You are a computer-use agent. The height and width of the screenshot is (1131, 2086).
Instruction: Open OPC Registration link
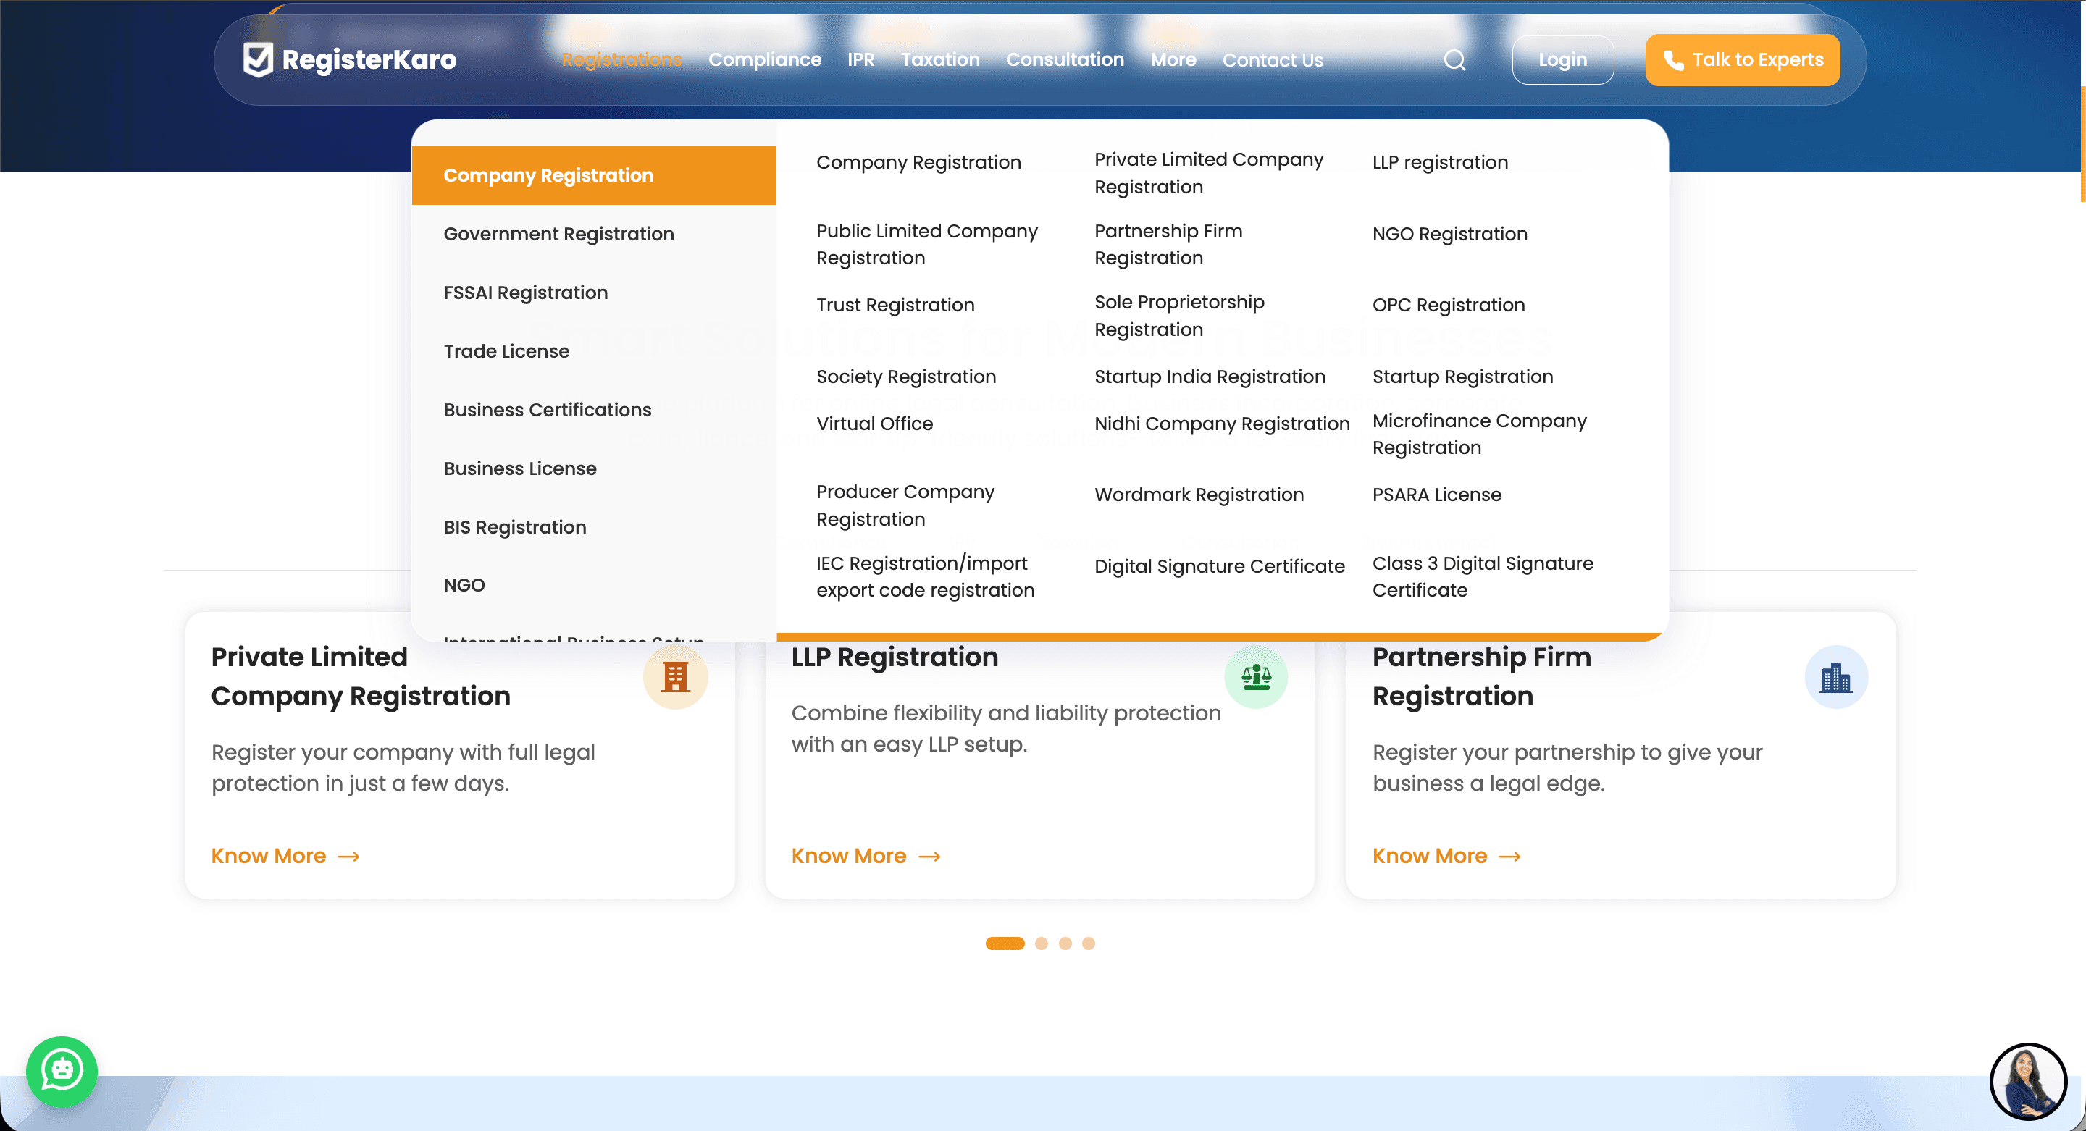[1448, 306]
